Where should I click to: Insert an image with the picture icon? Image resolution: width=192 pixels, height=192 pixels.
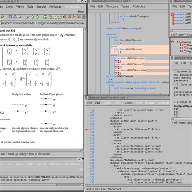point(45,17)
